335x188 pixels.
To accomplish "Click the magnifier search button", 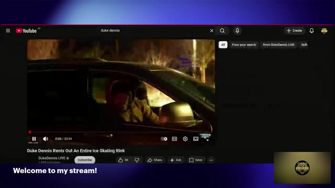I will (222, 31).
